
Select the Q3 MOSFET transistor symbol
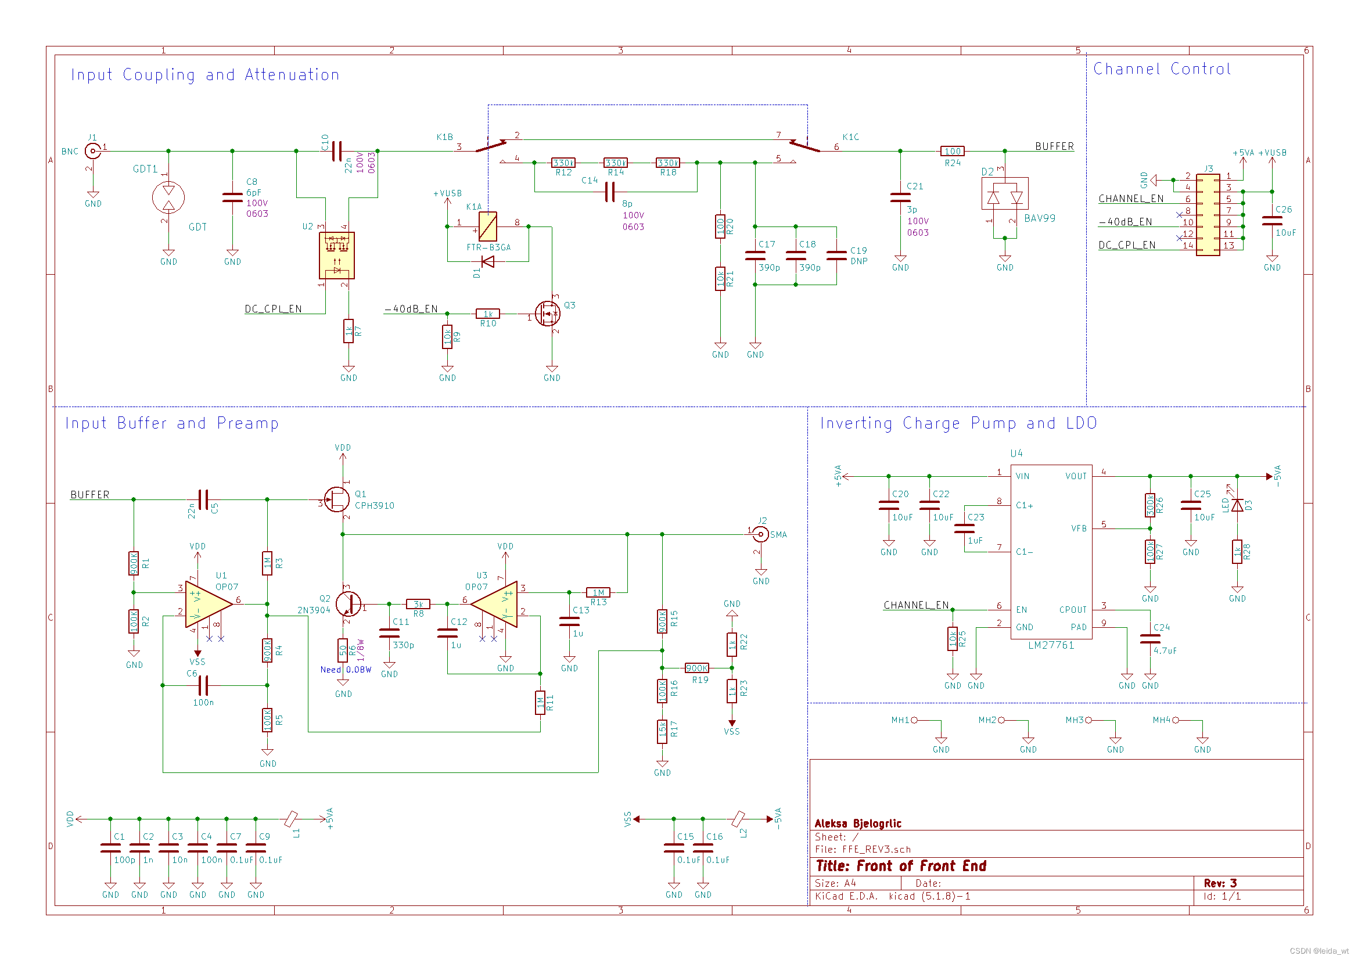tap(548, 314)
